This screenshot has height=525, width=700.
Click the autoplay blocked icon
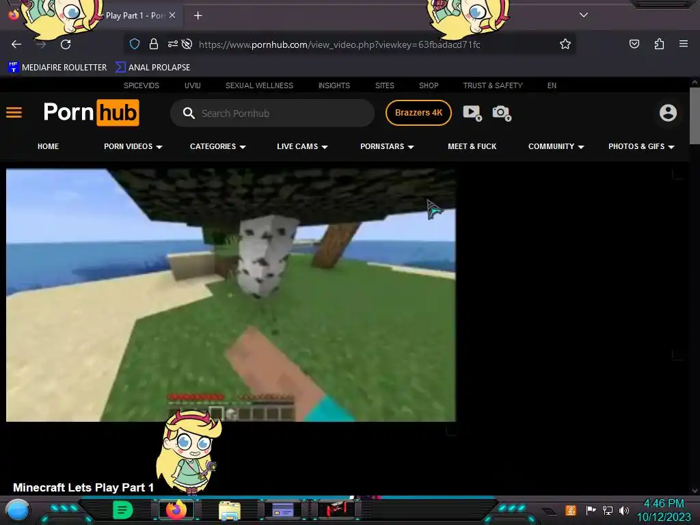click(x=187, y=44)
